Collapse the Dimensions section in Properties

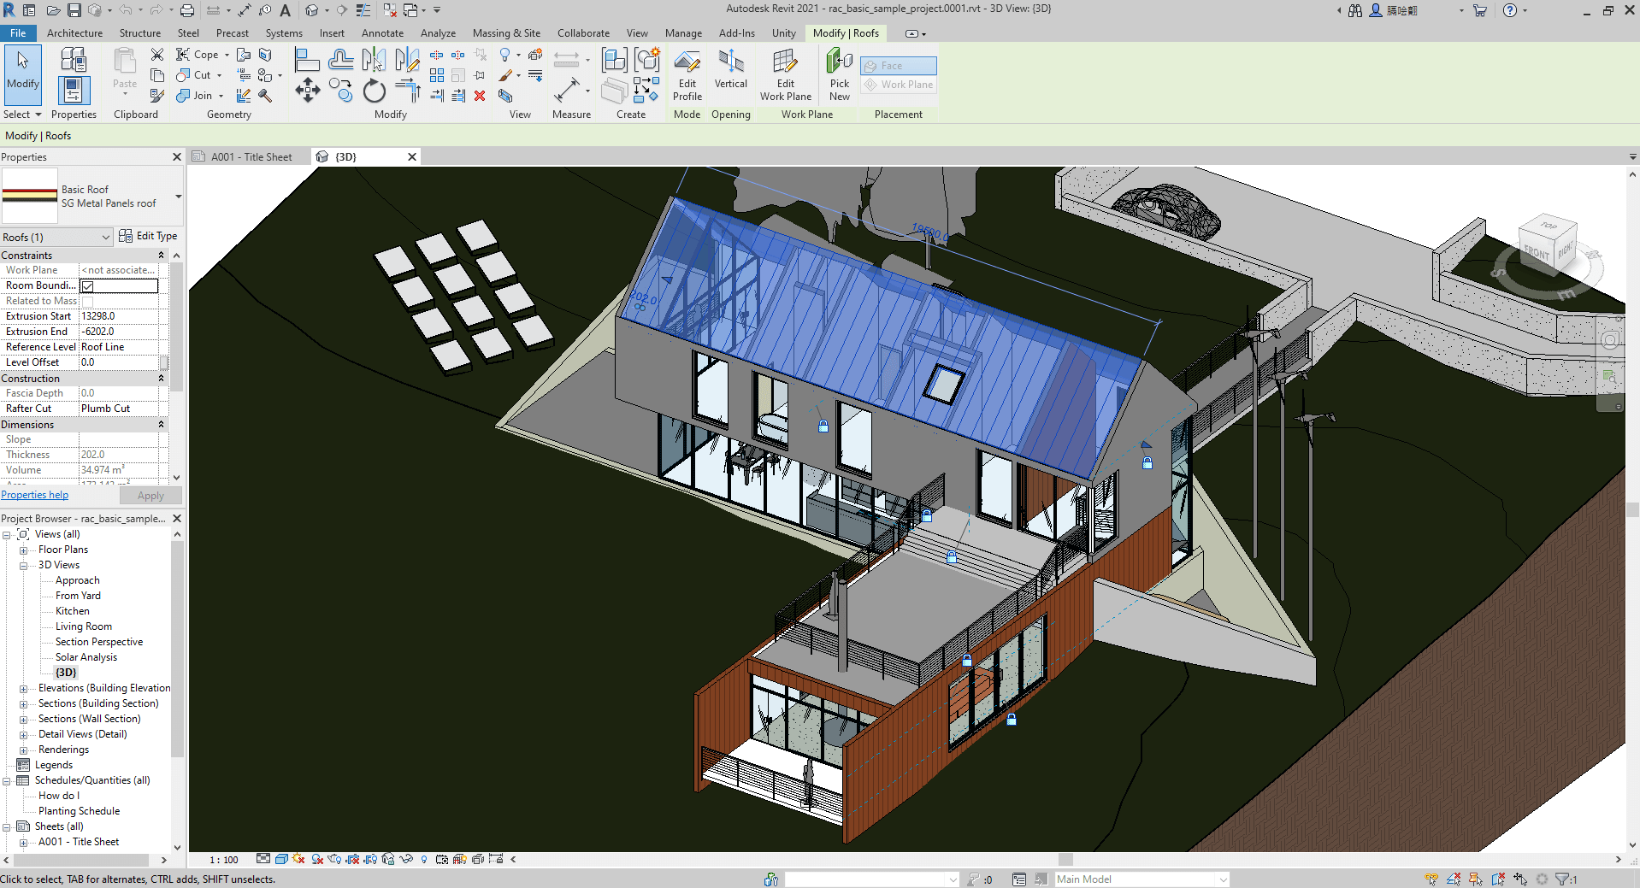[161, 425]
